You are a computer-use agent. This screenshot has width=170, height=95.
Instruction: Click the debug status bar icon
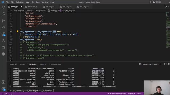tap(12, 94)
